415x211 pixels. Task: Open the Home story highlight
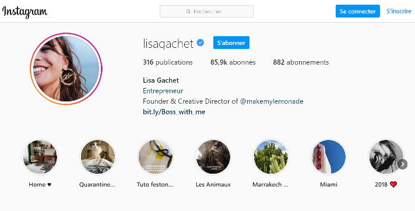40,157
